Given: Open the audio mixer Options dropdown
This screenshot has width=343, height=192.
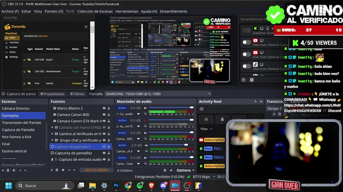Looking at the screenshot, I should pyautogui.click(x=185, y=170).
